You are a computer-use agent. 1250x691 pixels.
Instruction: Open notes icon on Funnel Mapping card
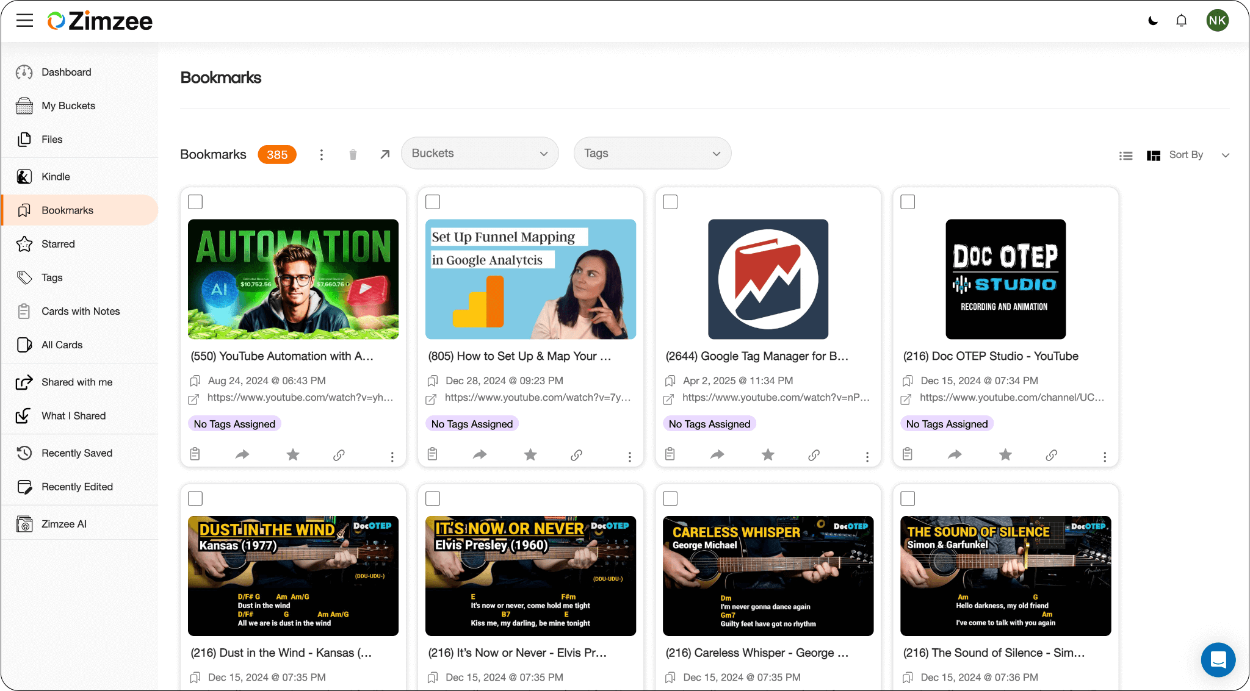point(433,454)
